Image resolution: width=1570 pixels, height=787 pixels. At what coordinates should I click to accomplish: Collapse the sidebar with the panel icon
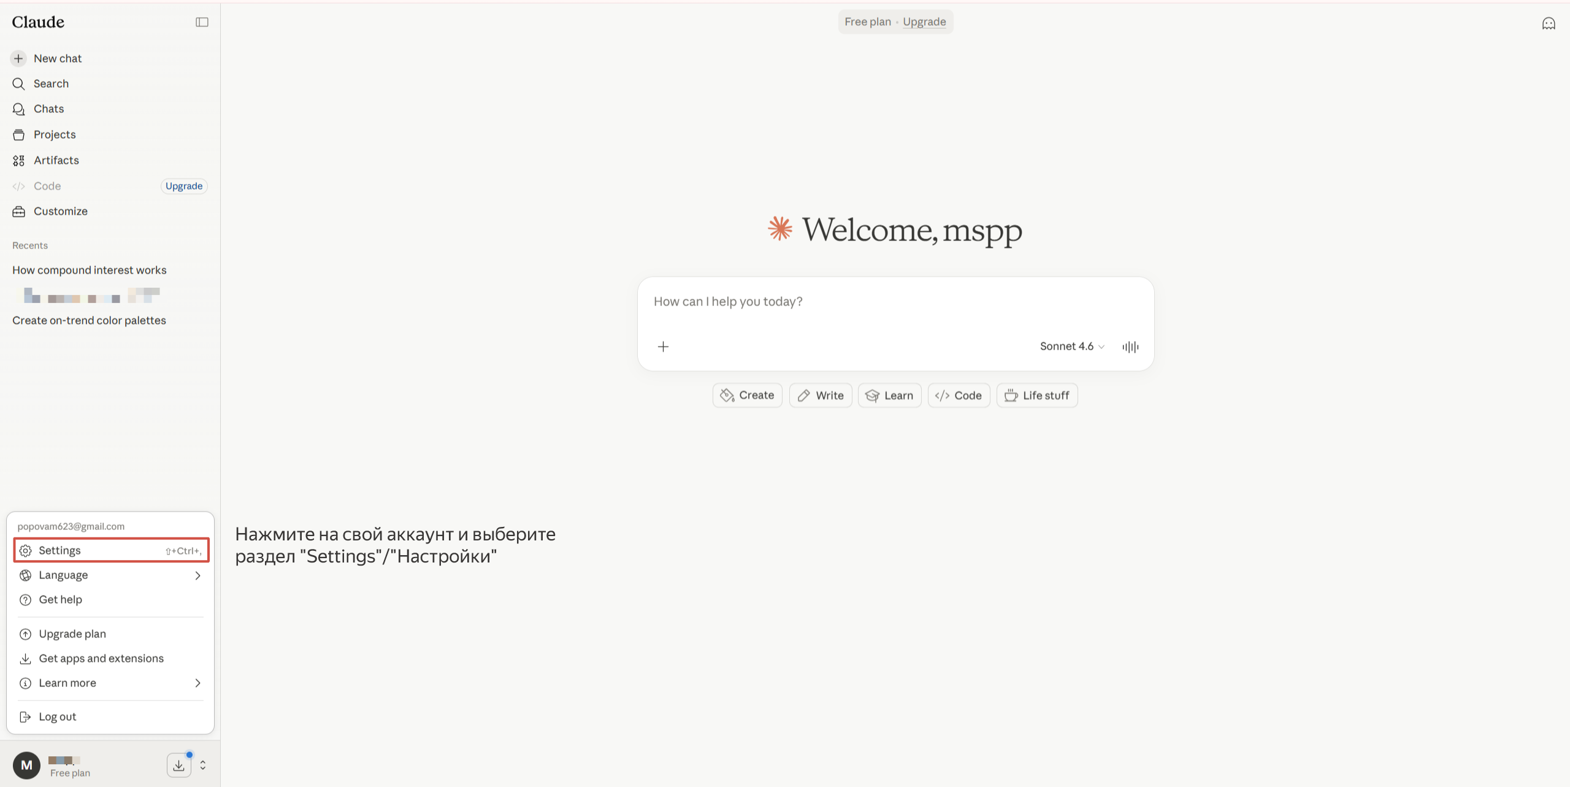(x=202, y=22)
